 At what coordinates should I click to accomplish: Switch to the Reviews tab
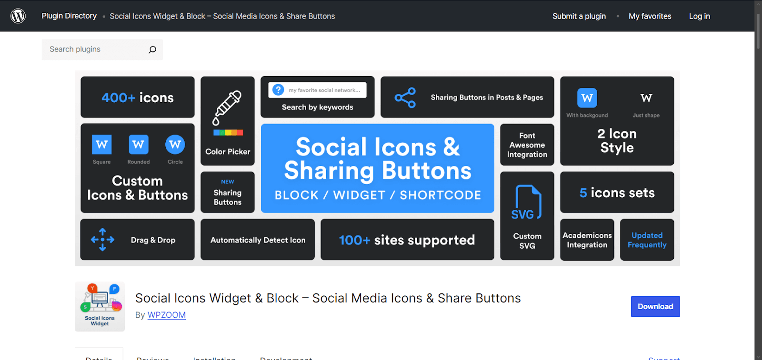(x=153, y=358)
